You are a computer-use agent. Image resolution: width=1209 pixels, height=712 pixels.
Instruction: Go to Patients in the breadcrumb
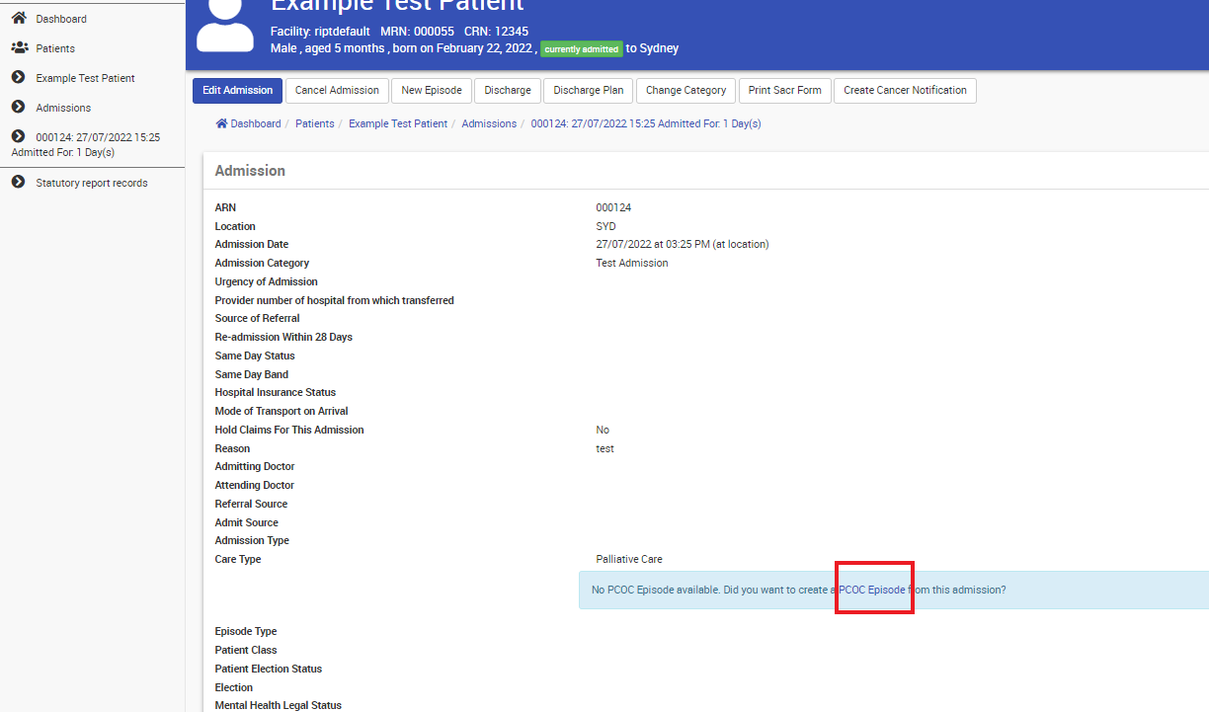tap(315, 124)
